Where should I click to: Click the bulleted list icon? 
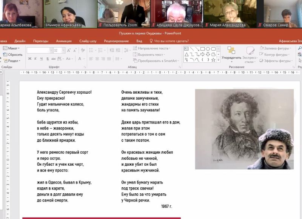[91, 50]
